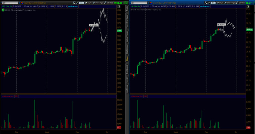The image size is (255, 134).
Task: Click the green info icon on Gold chart
Action: [x=3, y=10]
